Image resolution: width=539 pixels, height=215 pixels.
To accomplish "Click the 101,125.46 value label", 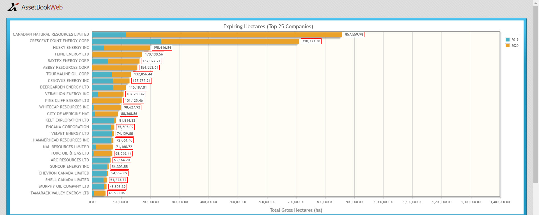I will click(134, 101).
